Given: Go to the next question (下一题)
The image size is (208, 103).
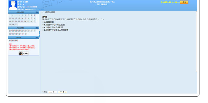Looking at the screenshot, I should click(62, 92).
